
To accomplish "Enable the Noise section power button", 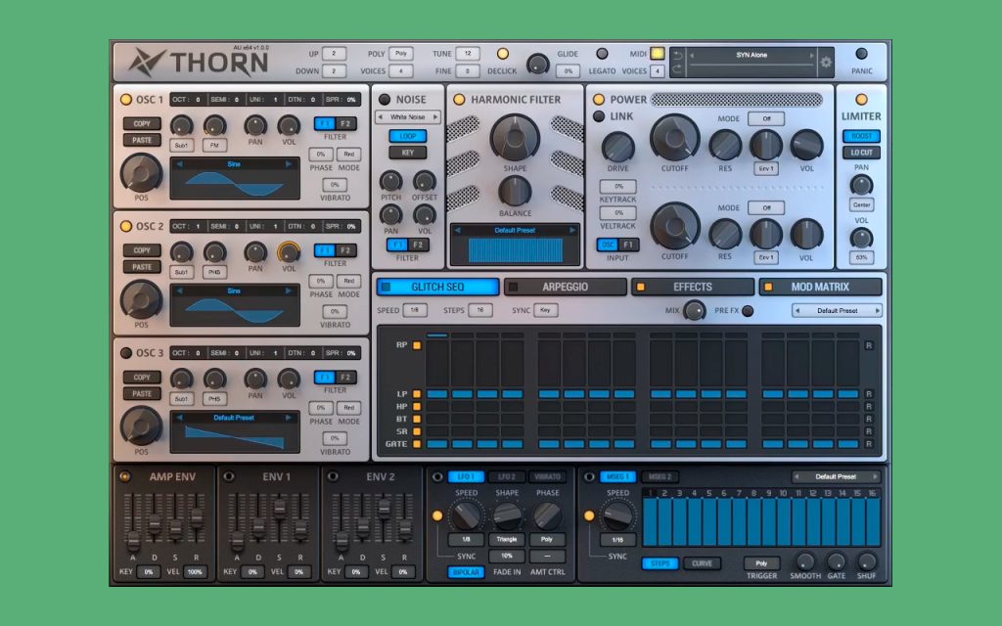I will pos(384,99).
